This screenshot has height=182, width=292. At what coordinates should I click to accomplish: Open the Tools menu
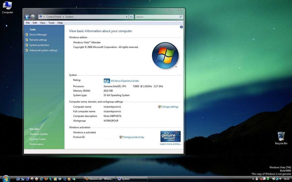click(x=51, y=23)
